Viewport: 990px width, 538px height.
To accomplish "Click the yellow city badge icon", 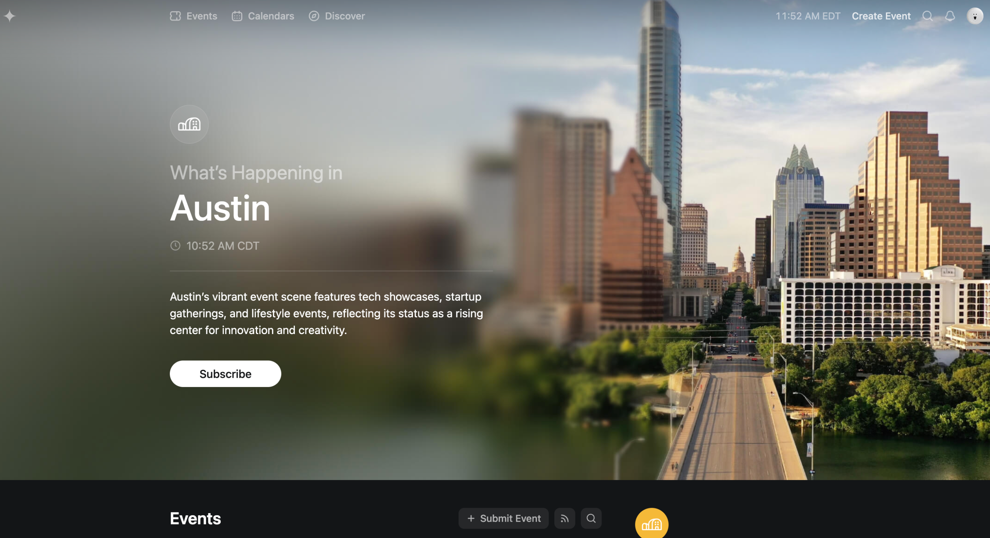I will click(651, 524).
